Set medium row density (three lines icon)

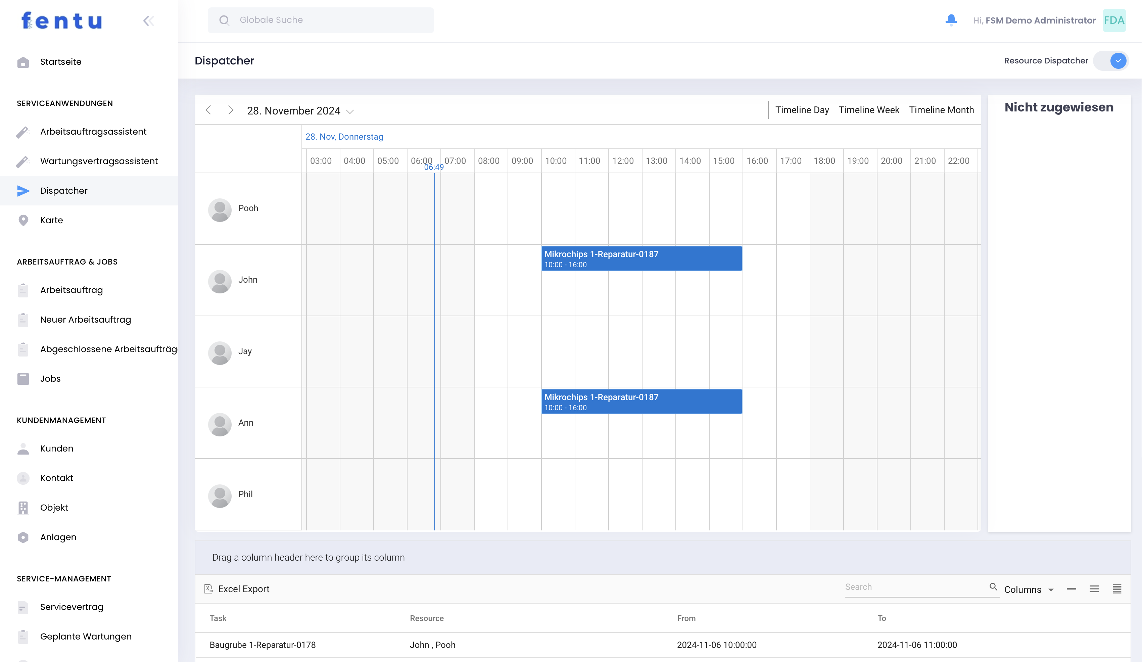pyautogui.click(x=1094, y=589)
